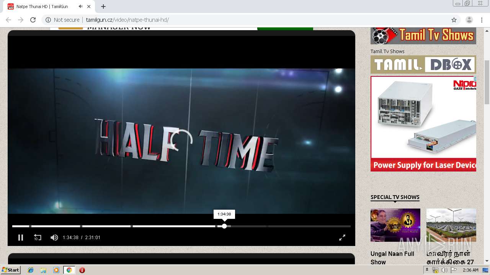Open a new browser tab

pos(103,6)
